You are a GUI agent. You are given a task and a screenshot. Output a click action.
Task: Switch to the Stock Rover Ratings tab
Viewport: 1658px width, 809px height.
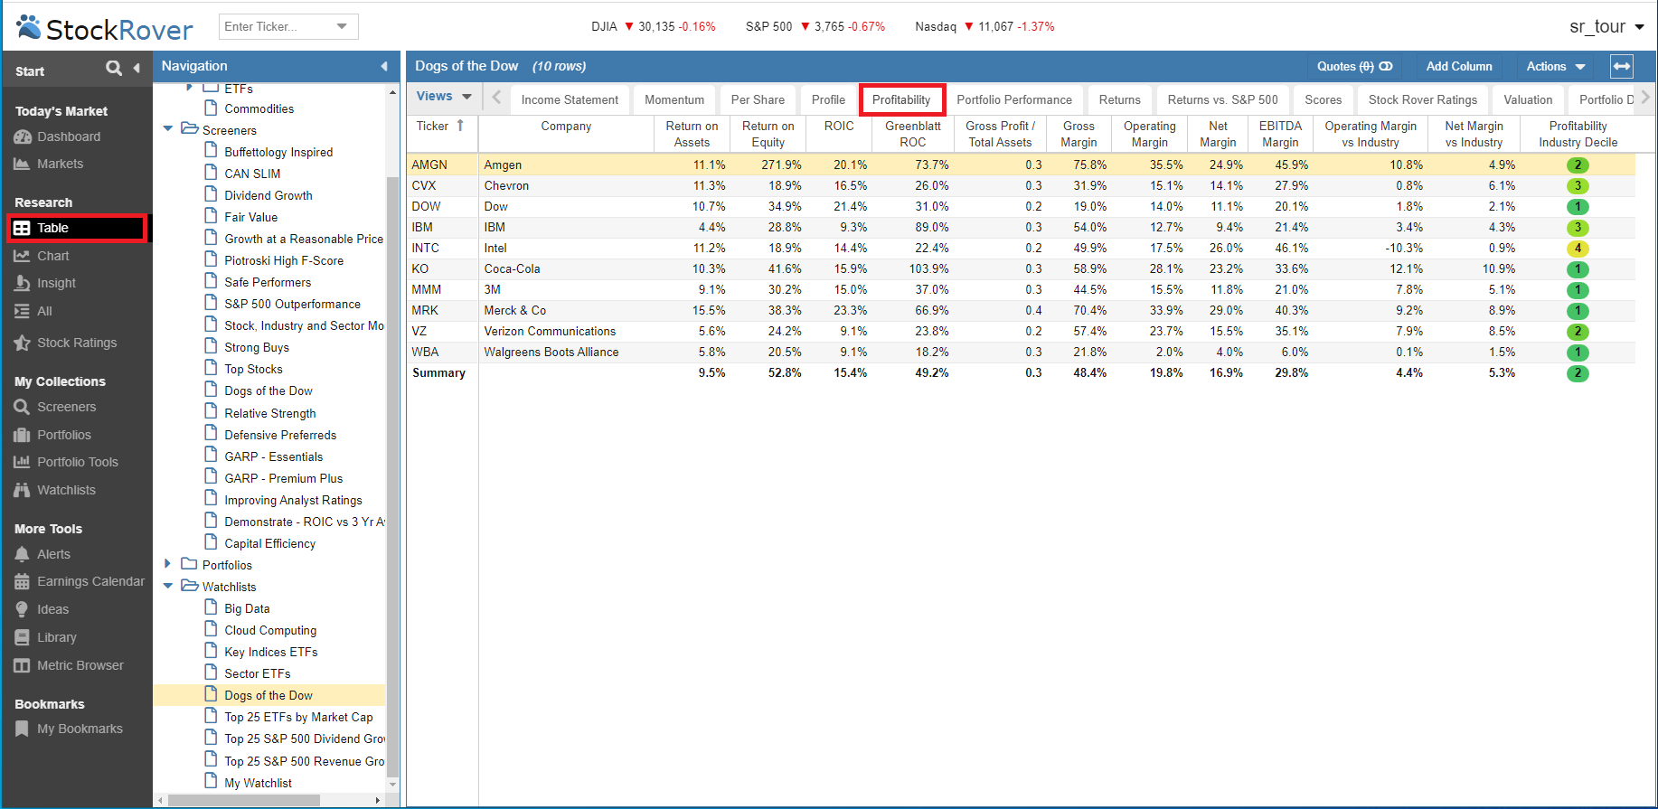[x=1422, y=99]
